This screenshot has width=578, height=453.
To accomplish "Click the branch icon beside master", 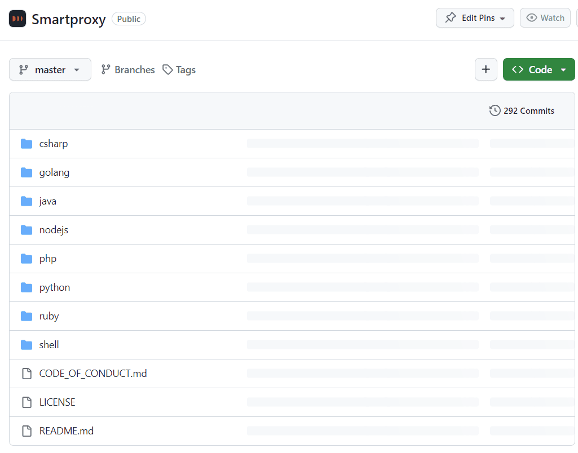I will pos(23,69).
